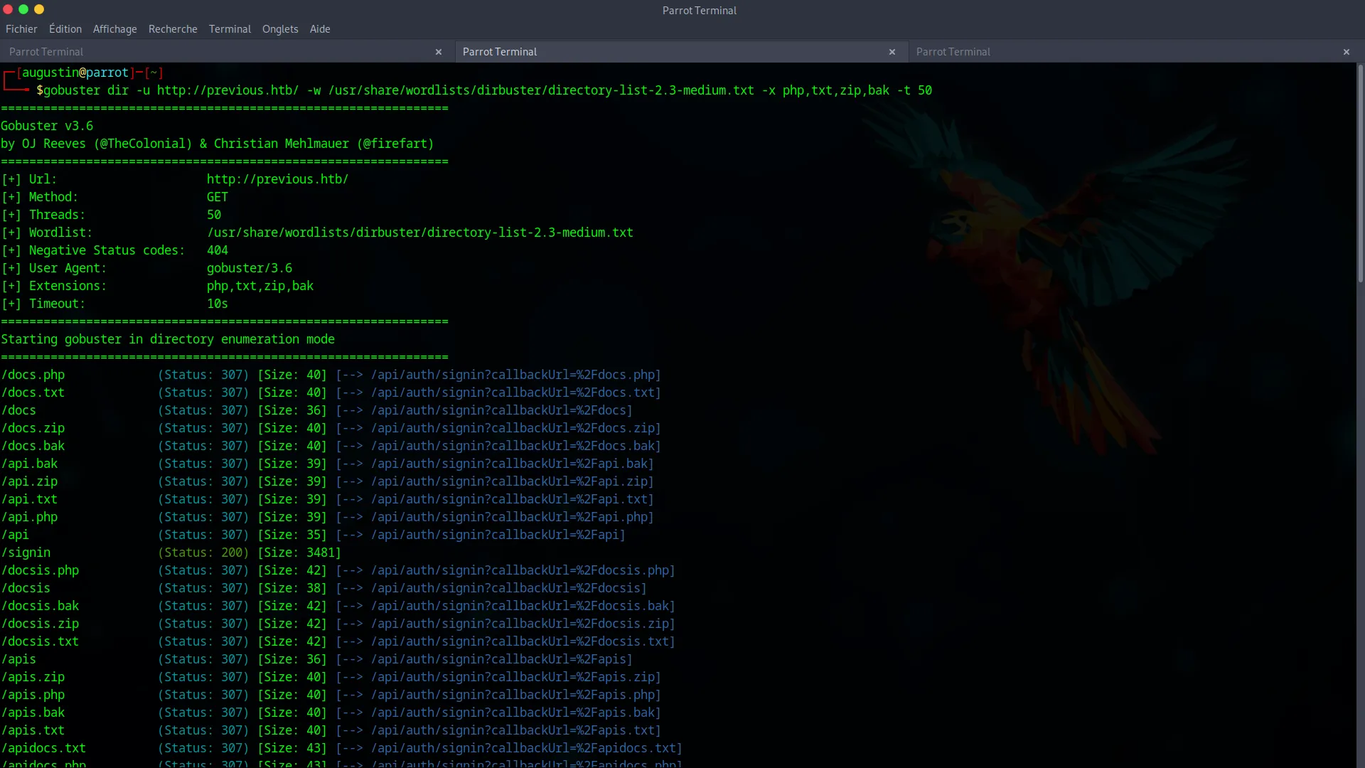Close the third terminal tab
Image resolution: width=1365 pixels, height=768 pixels.
(1346, 52)
